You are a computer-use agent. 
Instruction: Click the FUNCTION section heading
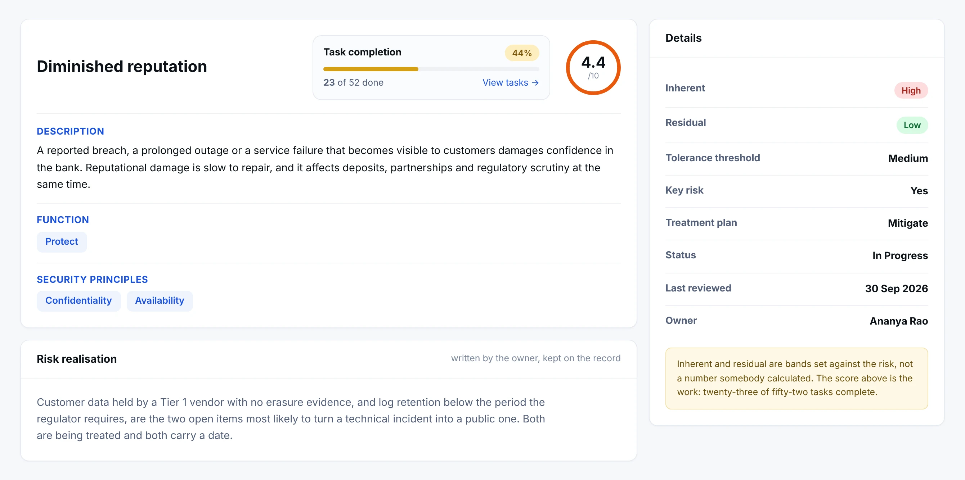(63, 219)
